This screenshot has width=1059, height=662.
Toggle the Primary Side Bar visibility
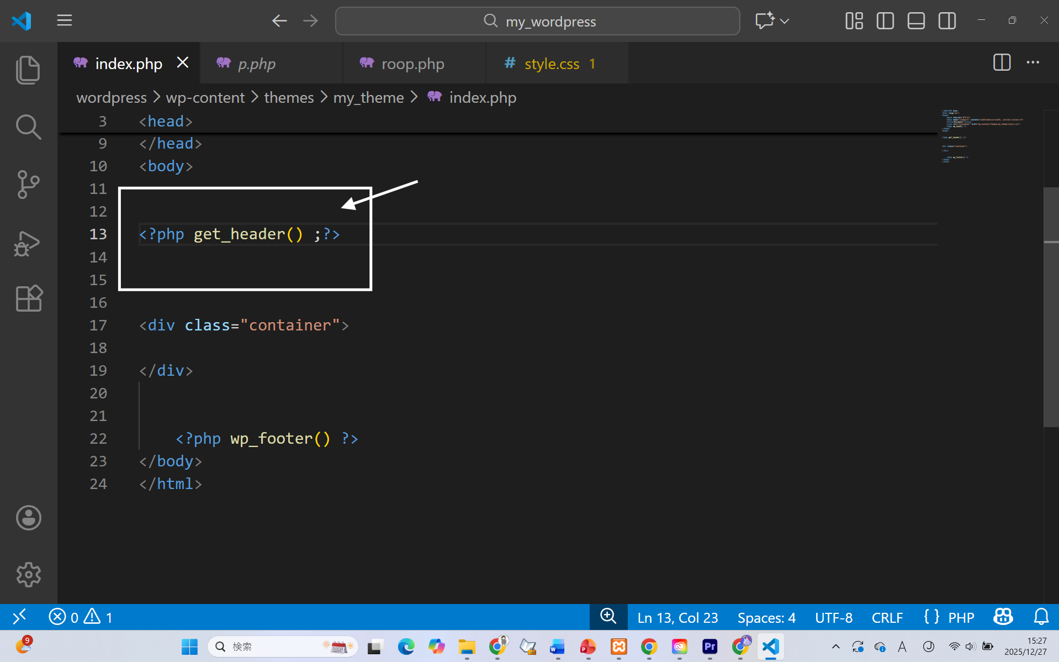click(x=885, y=21)
